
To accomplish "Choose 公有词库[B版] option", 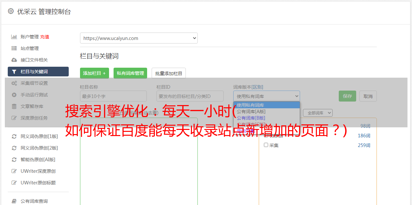I will 266,118.
